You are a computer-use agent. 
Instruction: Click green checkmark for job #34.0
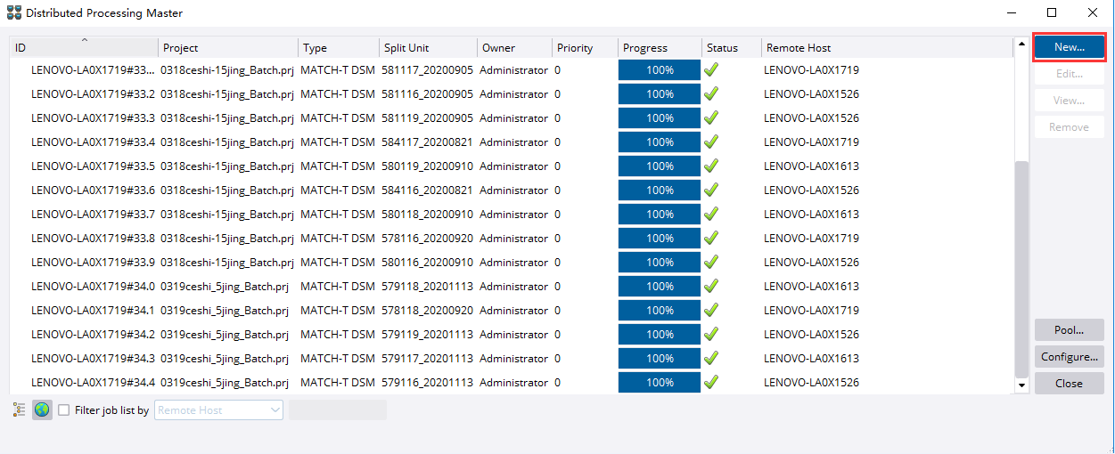point(711,286)
